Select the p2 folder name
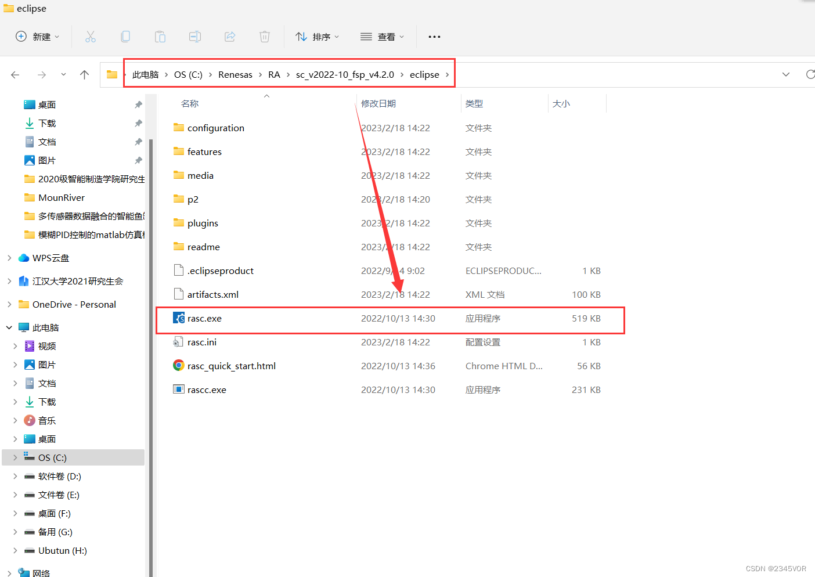The image size is (815, 577). (193, 199)
